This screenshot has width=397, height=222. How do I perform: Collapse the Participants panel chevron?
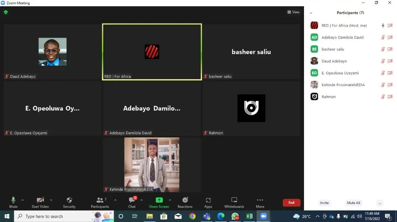311,13
